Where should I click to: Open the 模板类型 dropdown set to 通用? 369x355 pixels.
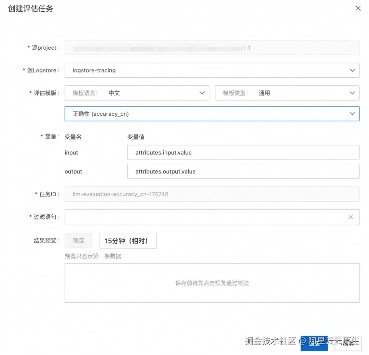[287, 93]
